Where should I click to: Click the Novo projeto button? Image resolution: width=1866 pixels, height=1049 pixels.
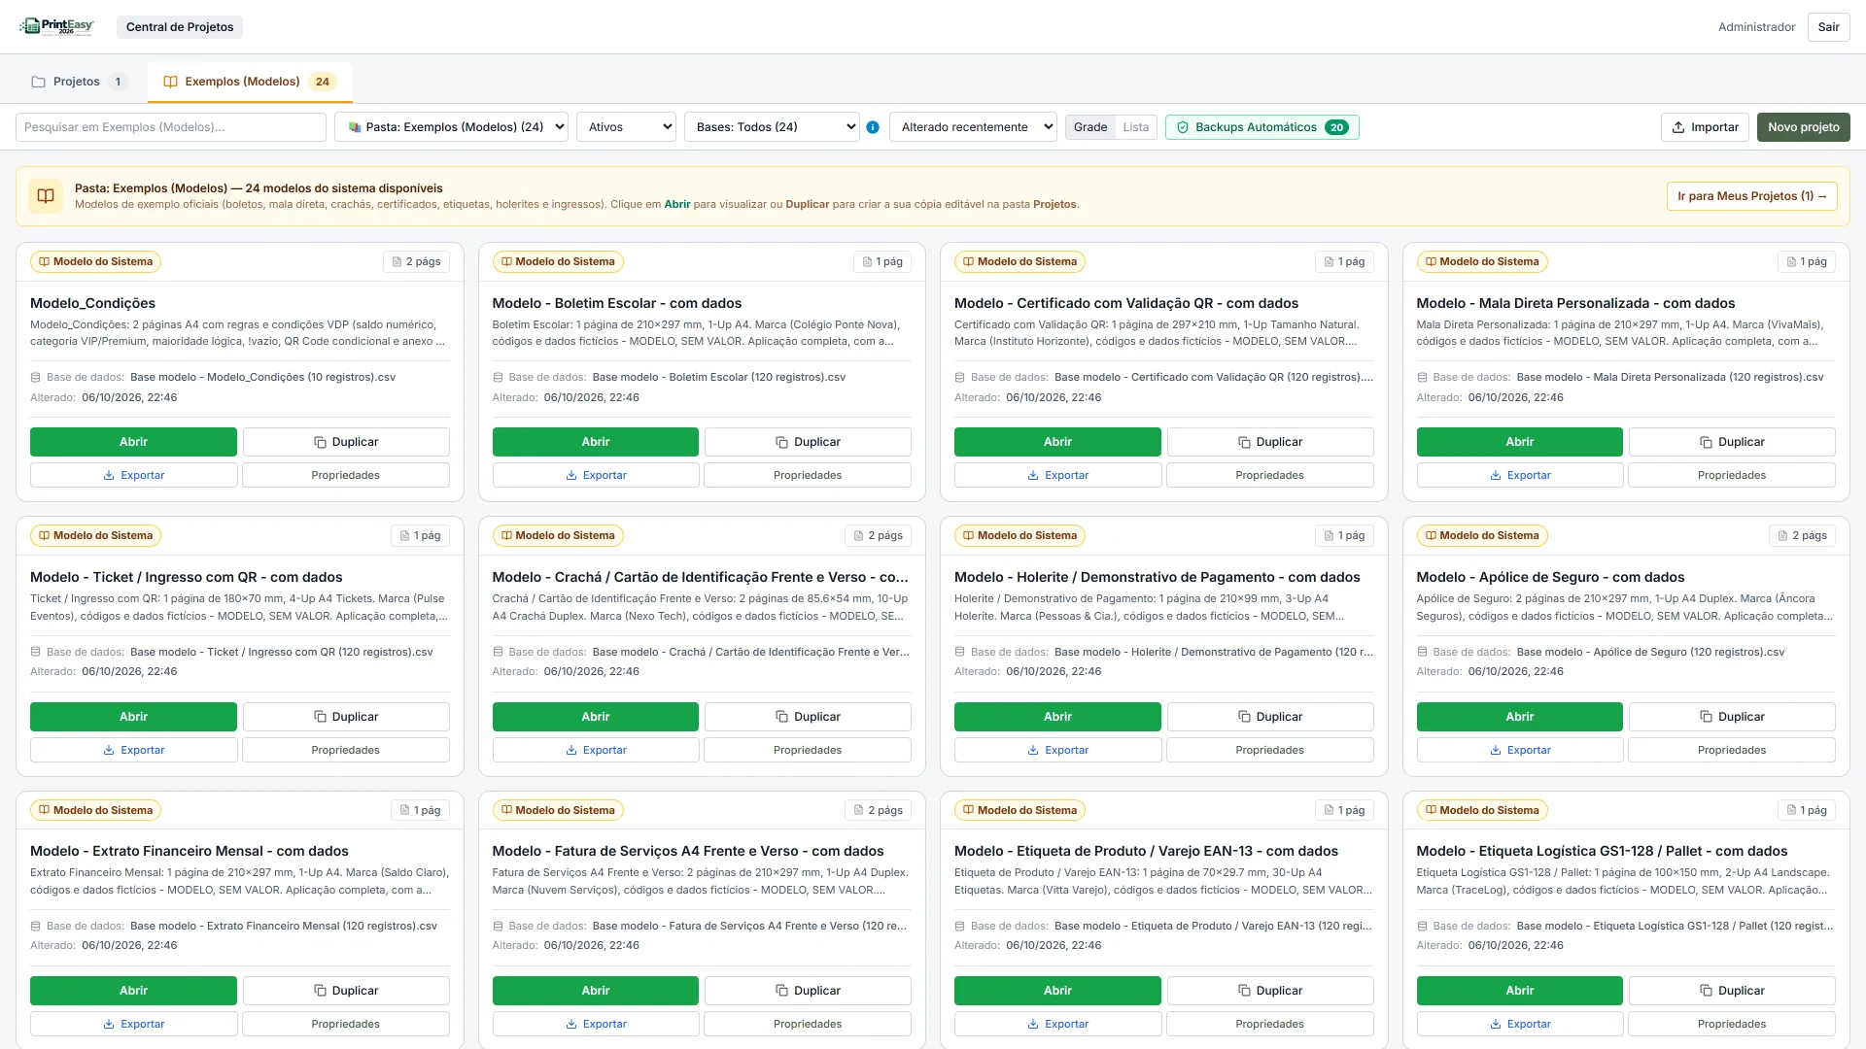pos(1803,127)
